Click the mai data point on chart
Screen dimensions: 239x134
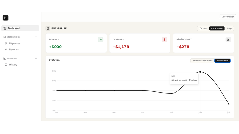coord(171,94)
